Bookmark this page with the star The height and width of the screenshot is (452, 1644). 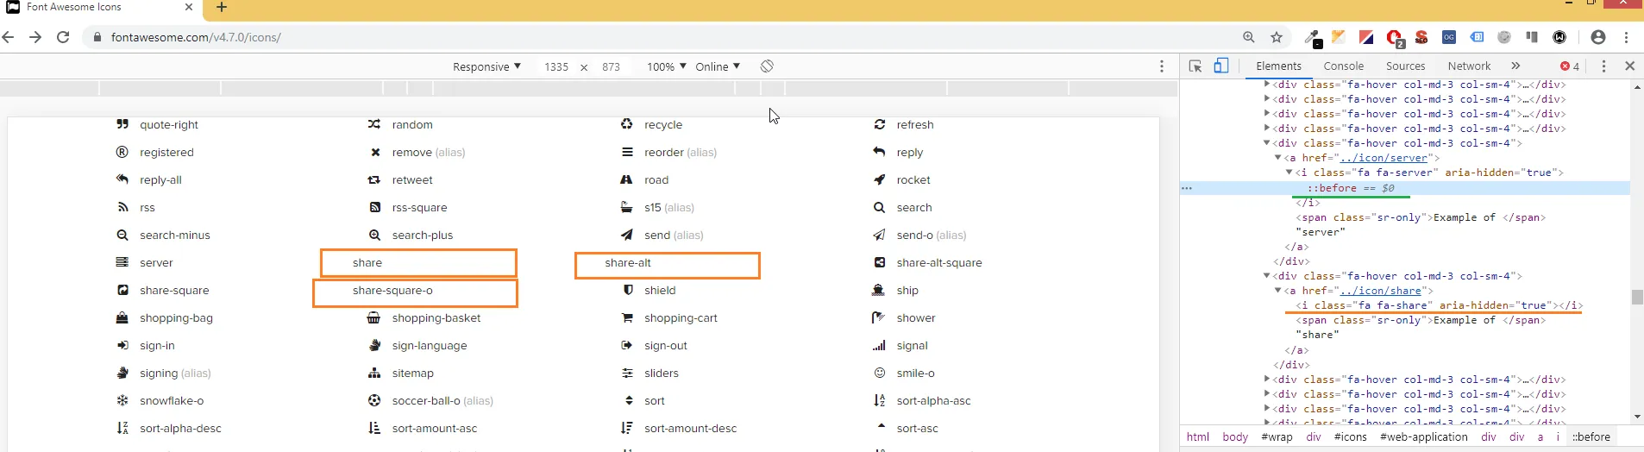click(1277, 37)
